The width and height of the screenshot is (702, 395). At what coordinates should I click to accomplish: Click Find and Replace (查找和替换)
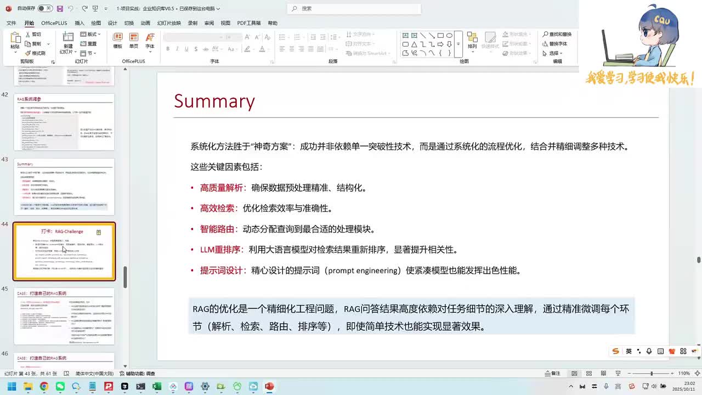pos(557,34)
